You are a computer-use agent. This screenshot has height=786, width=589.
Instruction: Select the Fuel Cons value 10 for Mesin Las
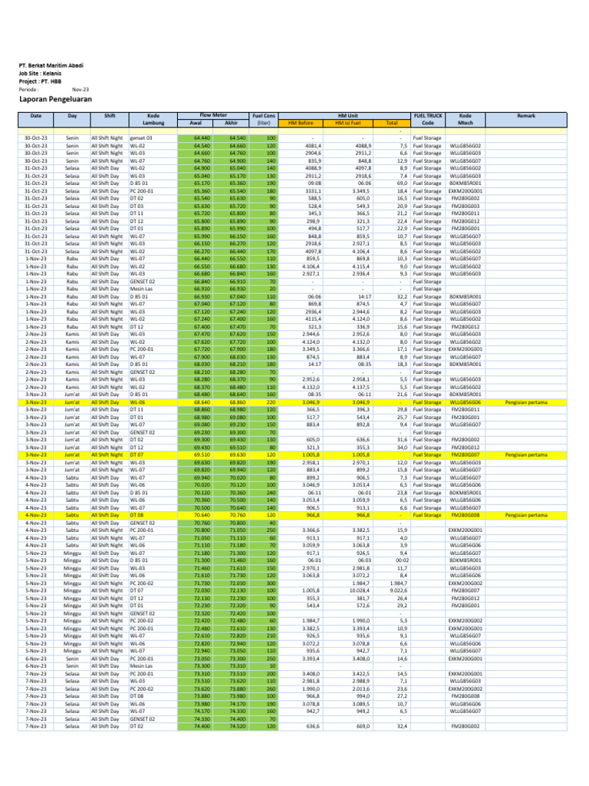273,666
